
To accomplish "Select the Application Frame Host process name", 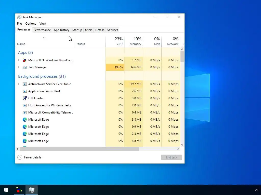I will tap(44, 91).
